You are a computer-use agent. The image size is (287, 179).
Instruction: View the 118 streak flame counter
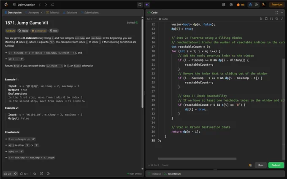[241, 5]
